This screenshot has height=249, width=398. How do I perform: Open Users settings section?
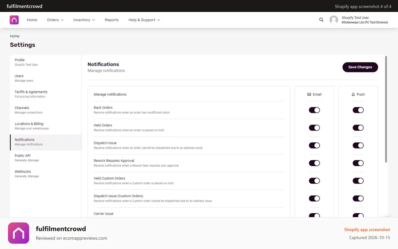click(x=46, y=78)
